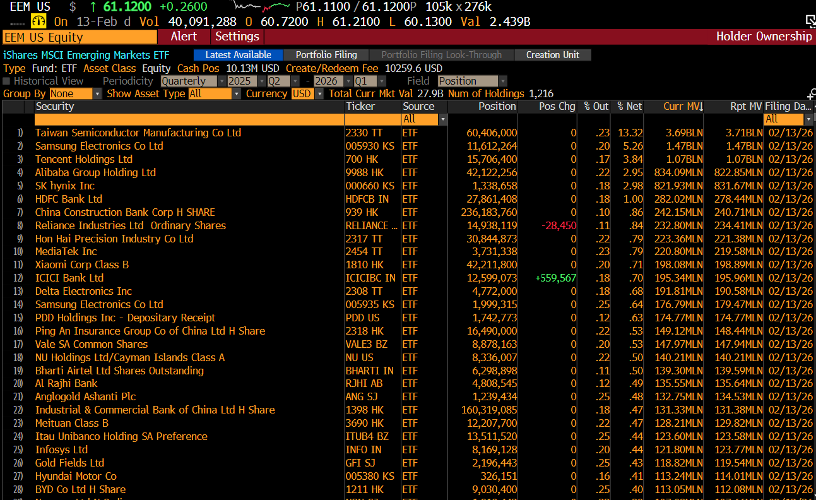Select Alibaba Group Holding Ltd row
Image resolution: width=816 pixels, height=500 pixels.
(408, 172)
